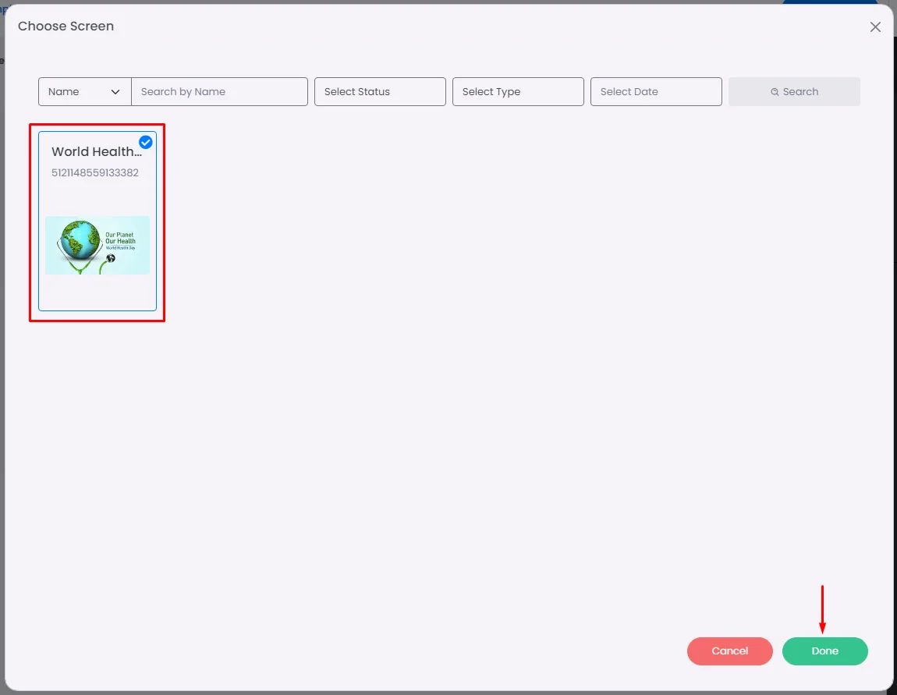This screenshot has height=695, width=897.
Task: Click the magnifier icon in Search button
Action: point(775,92)
